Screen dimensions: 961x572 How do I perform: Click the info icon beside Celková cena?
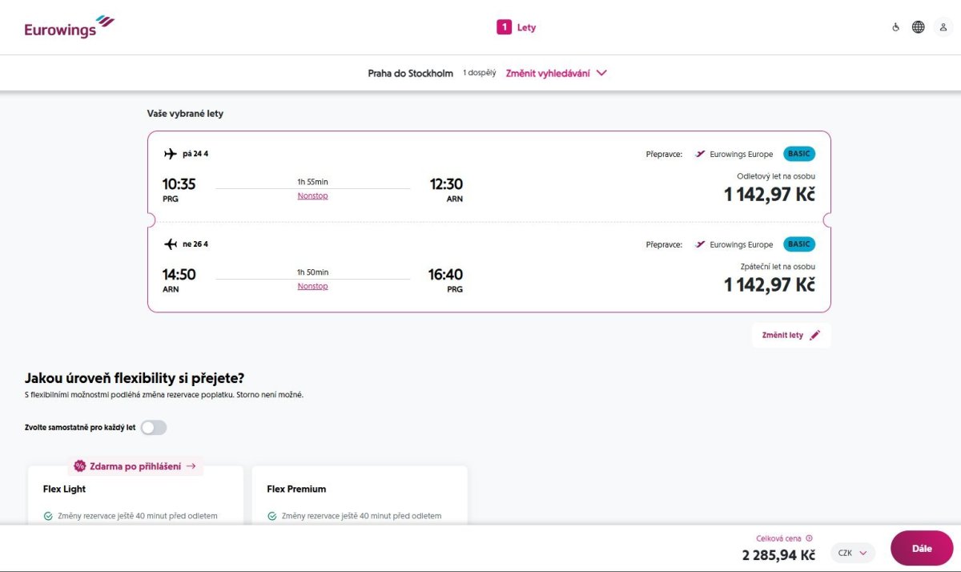[x=809, y=539]
